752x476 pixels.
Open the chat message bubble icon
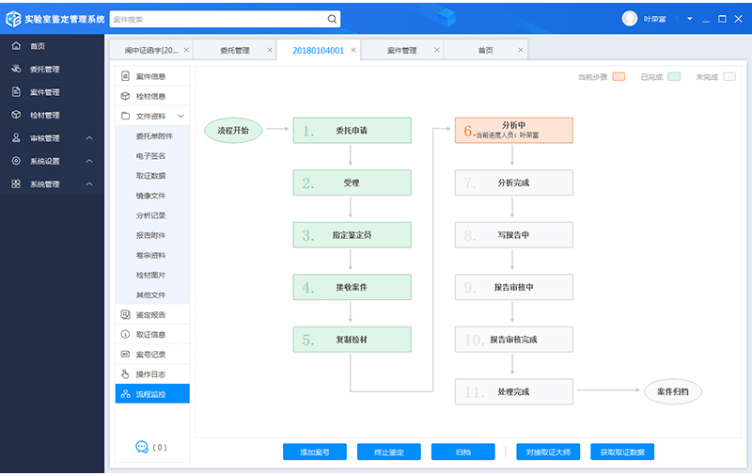(x=142, y=447)
